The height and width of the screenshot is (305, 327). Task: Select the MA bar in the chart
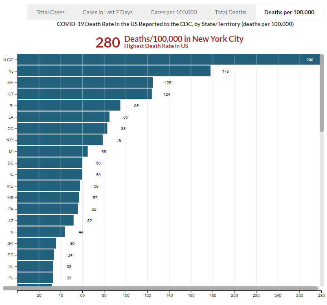[x=85, y=82]
